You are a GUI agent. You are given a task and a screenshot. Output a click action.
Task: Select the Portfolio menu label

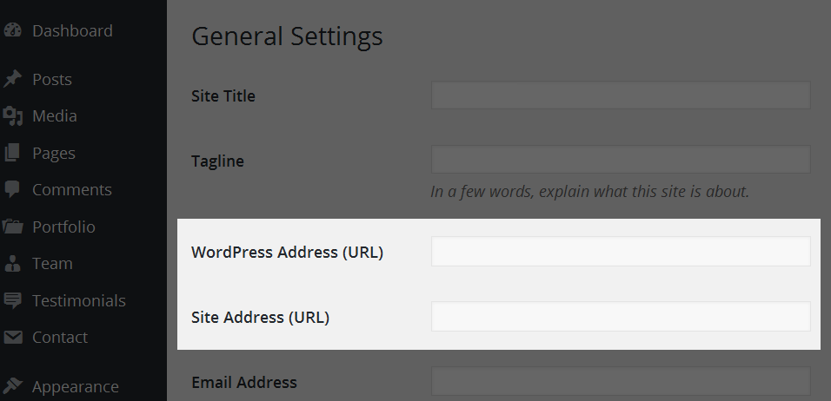[63, 227]
